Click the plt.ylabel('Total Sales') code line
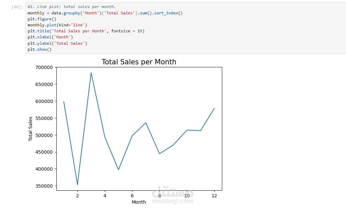Screen dimensions: 346x209 click(x=57, y=43)
